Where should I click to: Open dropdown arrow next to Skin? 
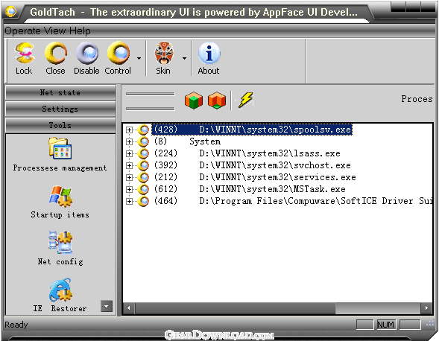pyautogui.click(x=184, y=59)
